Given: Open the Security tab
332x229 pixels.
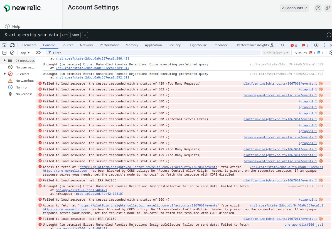Looking at the screenshot, I should click(x=174, y=45).
